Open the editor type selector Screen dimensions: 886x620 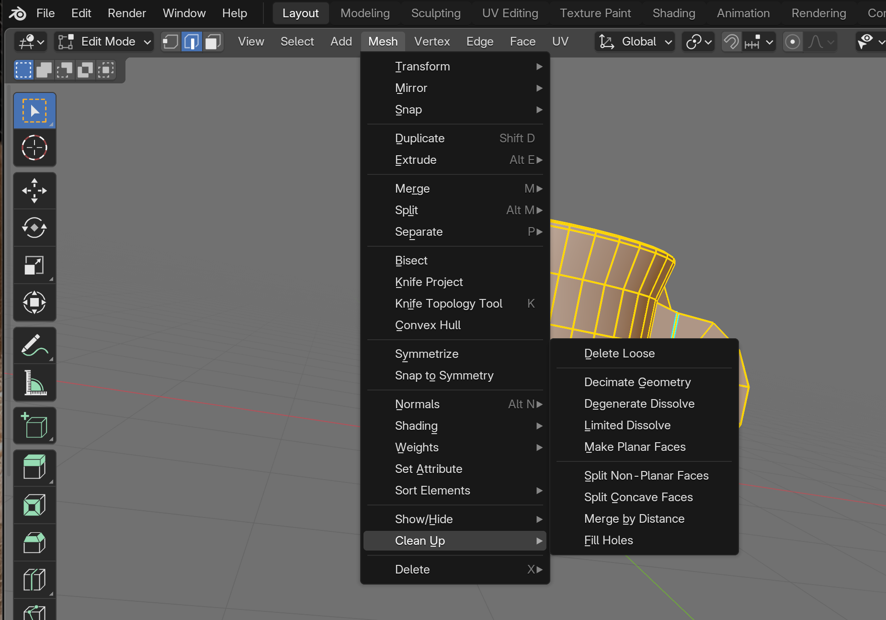(31, 42)
